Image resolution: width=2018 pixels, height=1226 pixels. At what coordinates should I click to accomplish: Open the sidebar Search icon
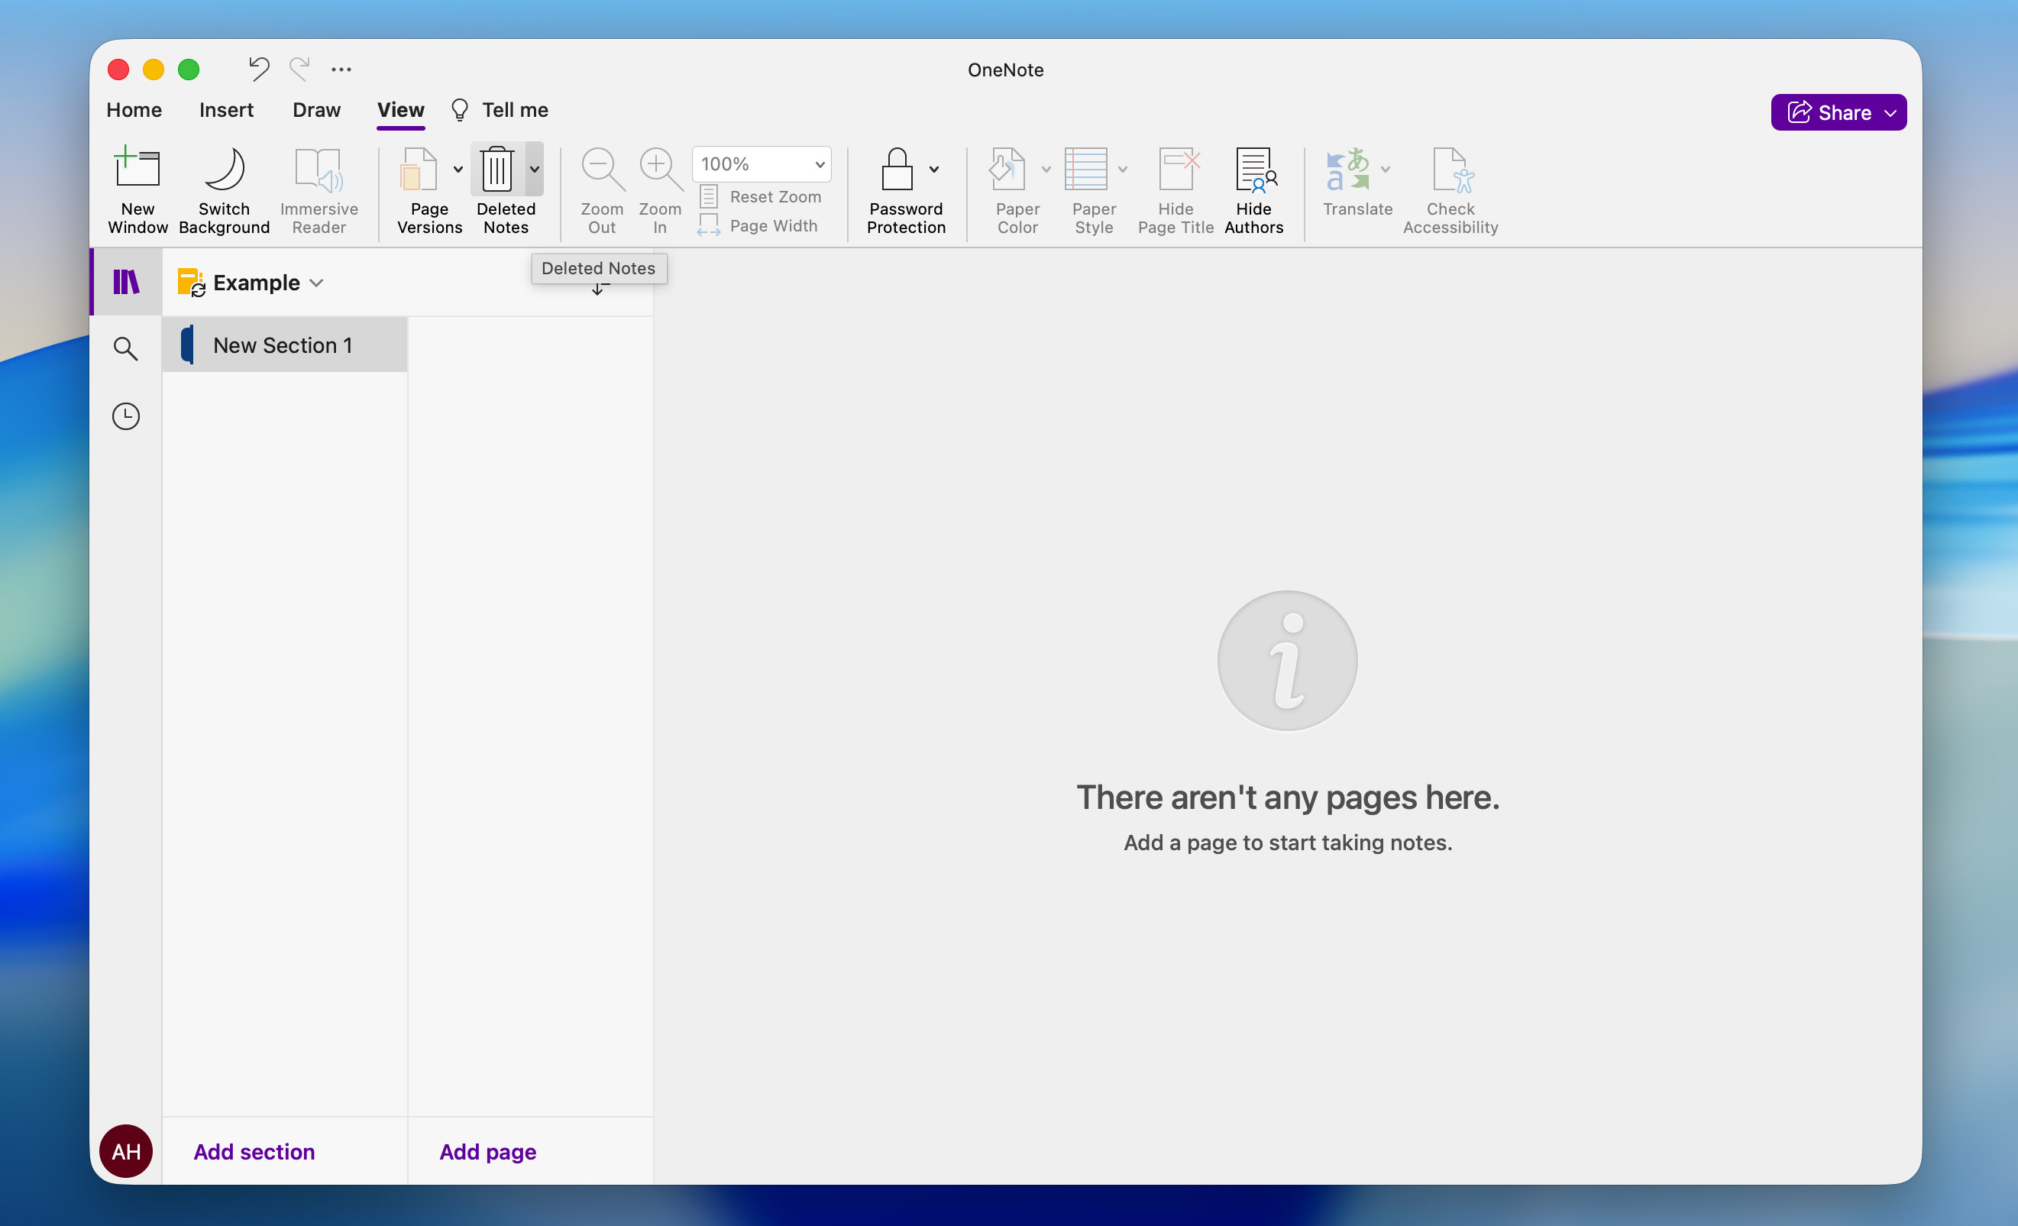(x=125, y=349)
